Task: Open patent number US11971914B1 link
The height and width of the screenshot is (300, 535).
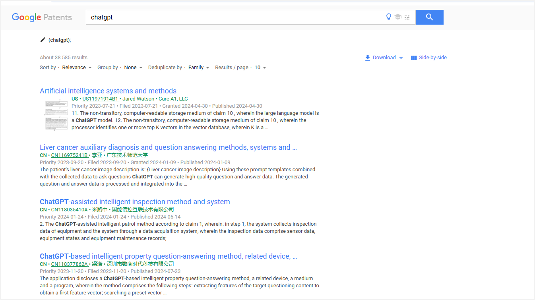Action: (x=101, y=99)
